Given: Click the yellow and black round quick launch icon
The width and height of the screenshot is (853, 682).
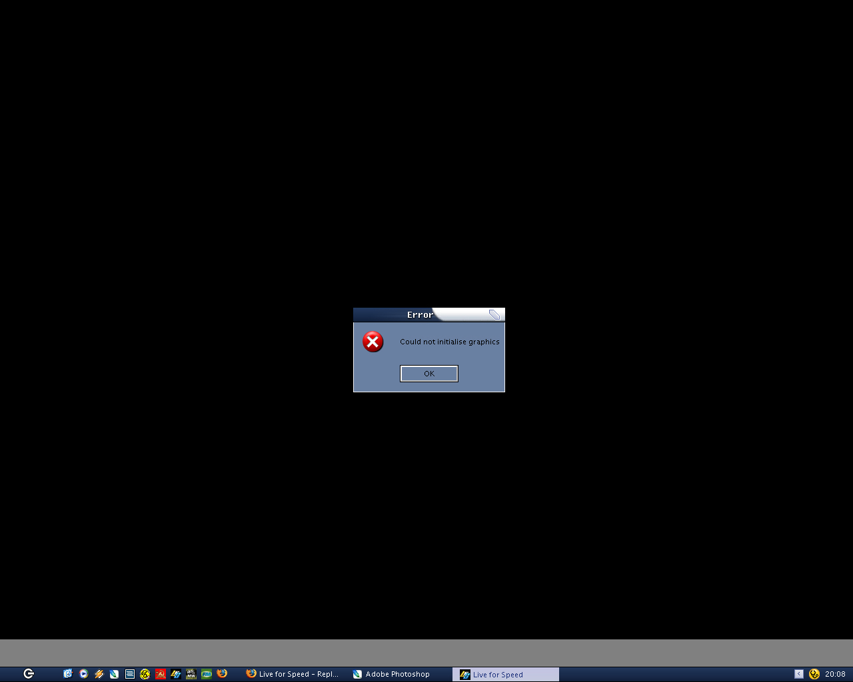Looking at the screenshot, I should [145, 674].
